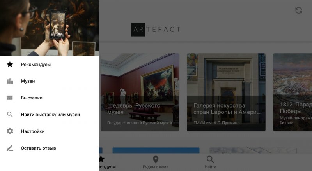Select the Рекомендуем menu entry
The image size is (312, 171).
pos(50,64)
